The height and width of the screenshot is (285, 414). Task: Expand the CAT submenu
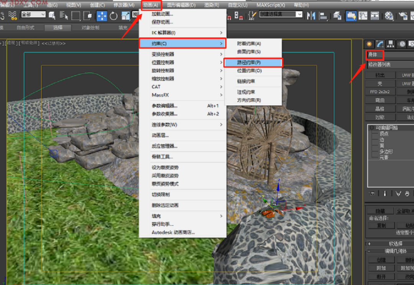pos(183,87)
